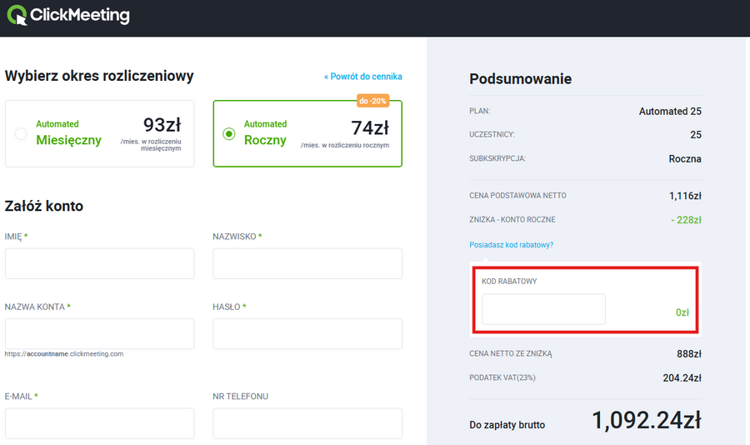Click into the Nazwisko text field
The image size is (750, 445).
pyautogui.click(x=307, y=263)
